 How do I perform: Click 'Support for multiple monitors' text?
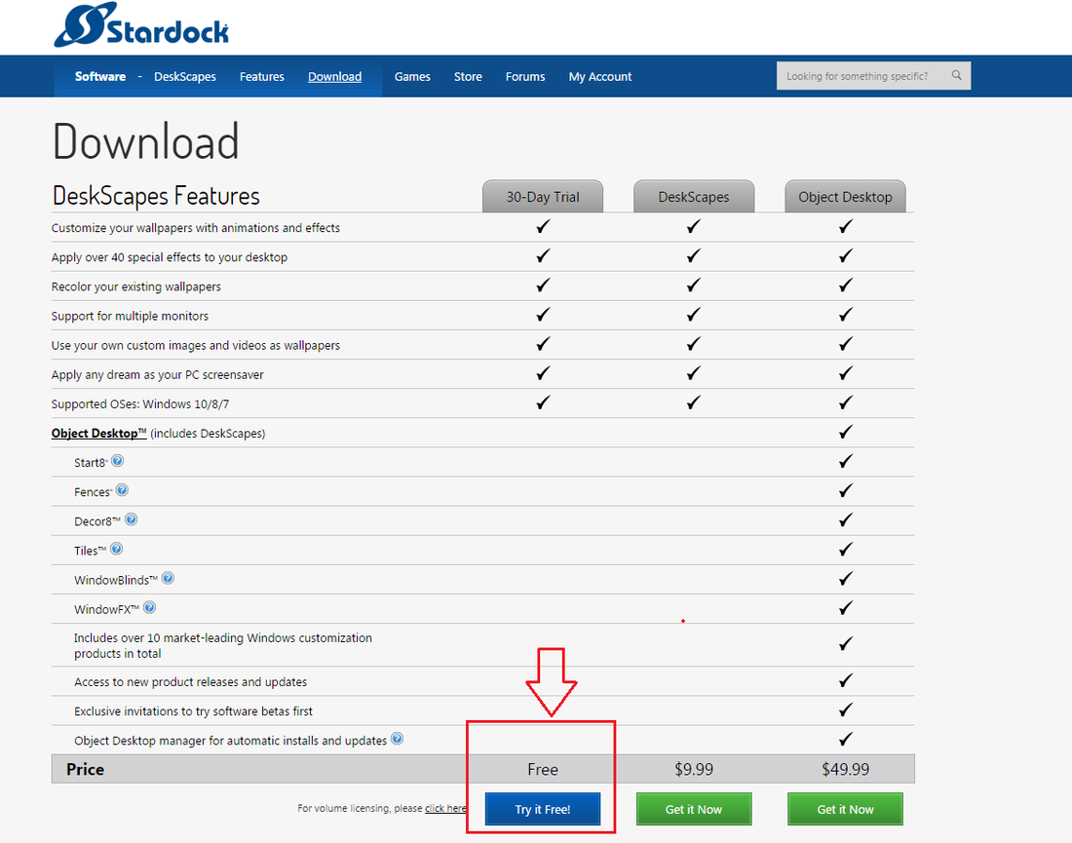point(130,316)
